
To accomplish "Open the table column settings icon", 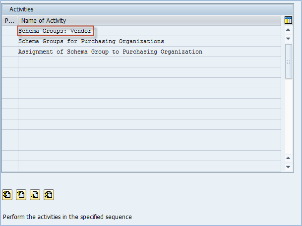I will click(288, 20).
